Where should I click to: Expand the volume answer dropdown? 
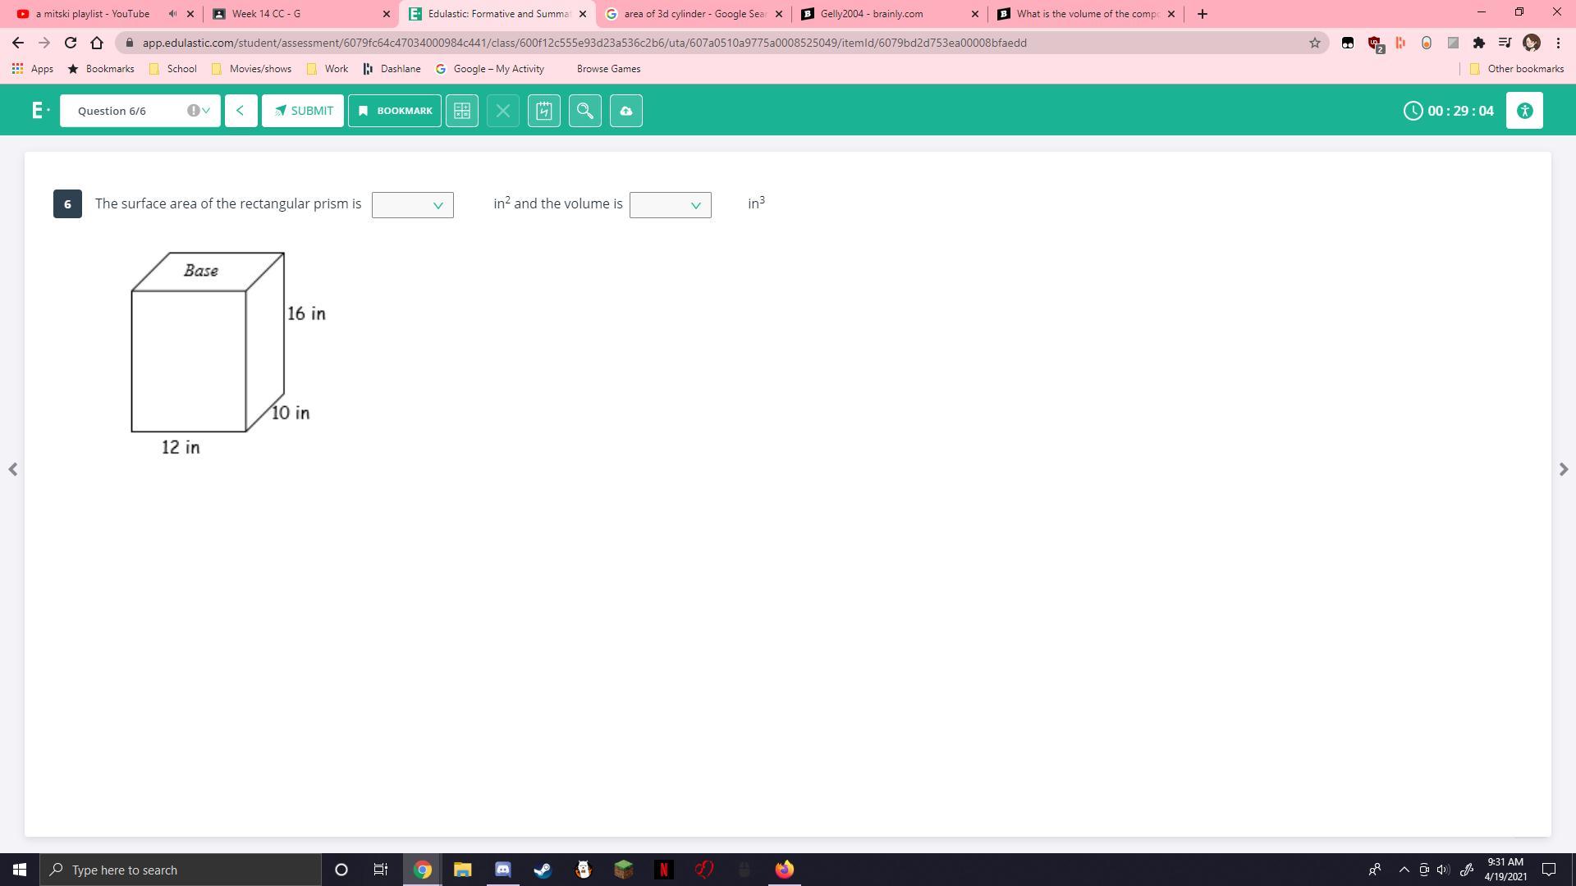pyautogui.click(x=670, y=205)
